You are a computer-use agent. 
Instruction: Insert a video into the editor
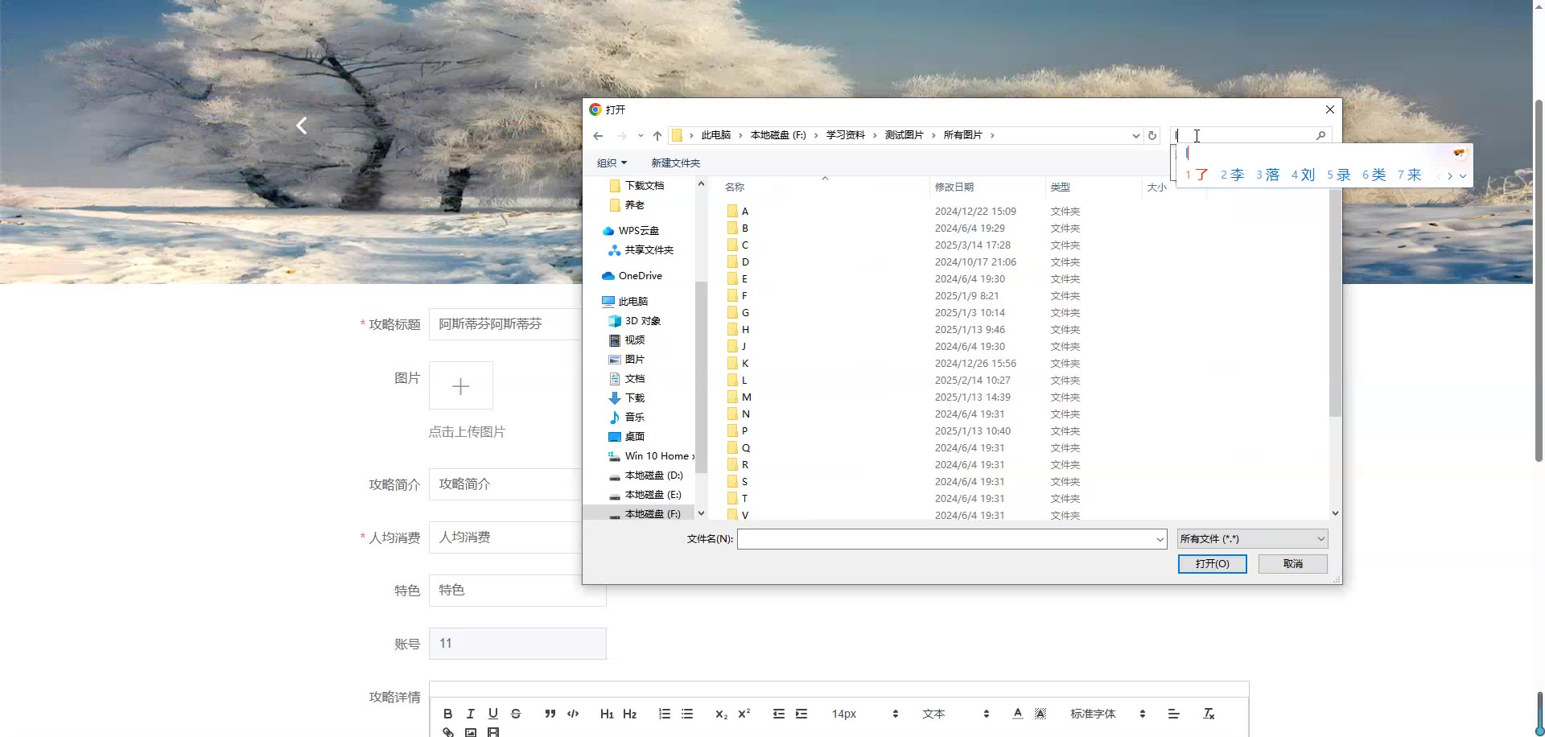click(493, 732)
